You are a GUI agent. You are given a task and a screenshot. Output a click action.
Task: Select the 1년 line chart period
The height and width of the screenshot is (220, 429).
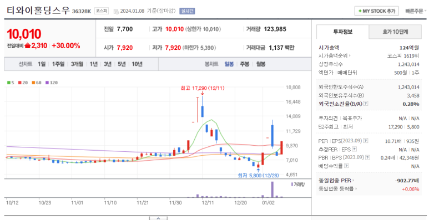pos(93,64)
